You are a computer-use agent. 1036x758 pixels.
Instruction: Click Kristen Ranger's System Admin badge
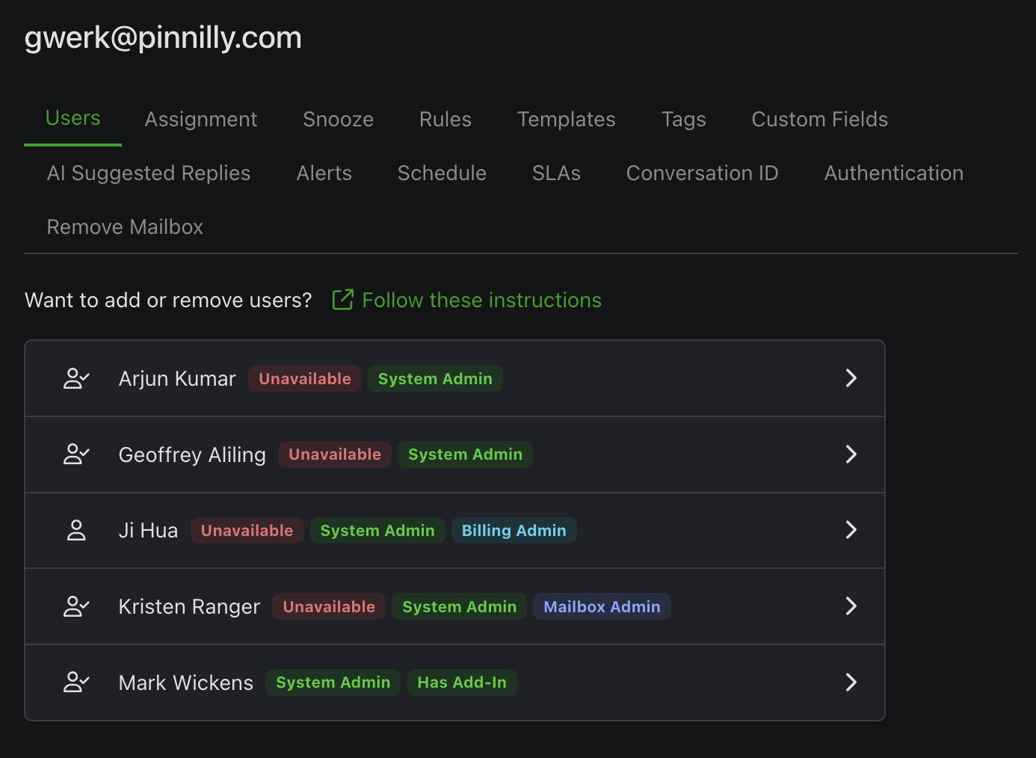[x=460, y=606]
